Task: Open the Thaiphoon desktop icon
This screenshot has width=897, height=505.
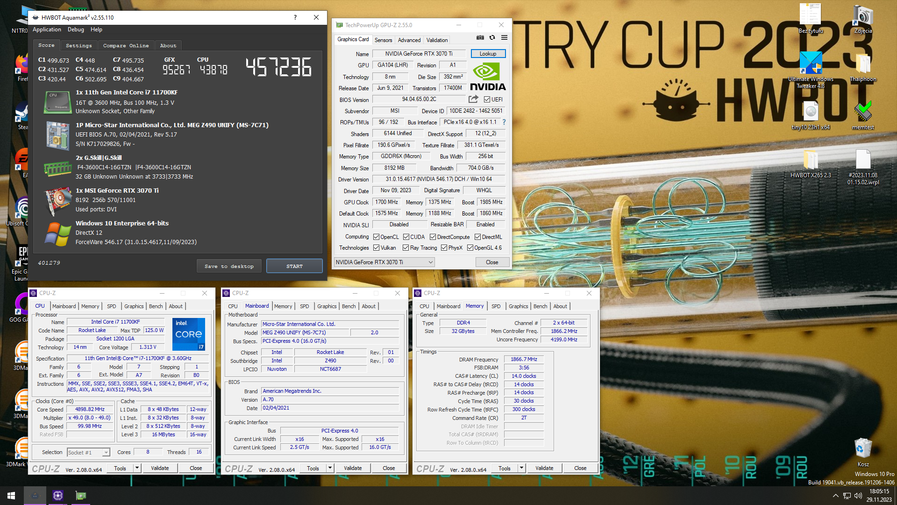Action: 863,68
